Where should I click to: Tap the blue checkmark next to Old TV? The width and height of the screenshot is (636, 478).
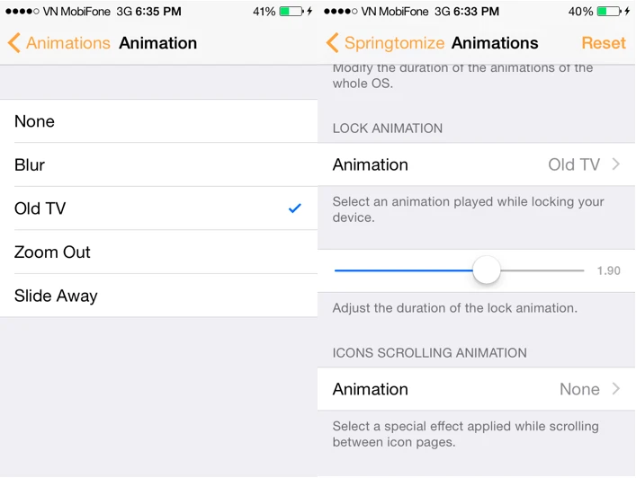pos(295,208)
